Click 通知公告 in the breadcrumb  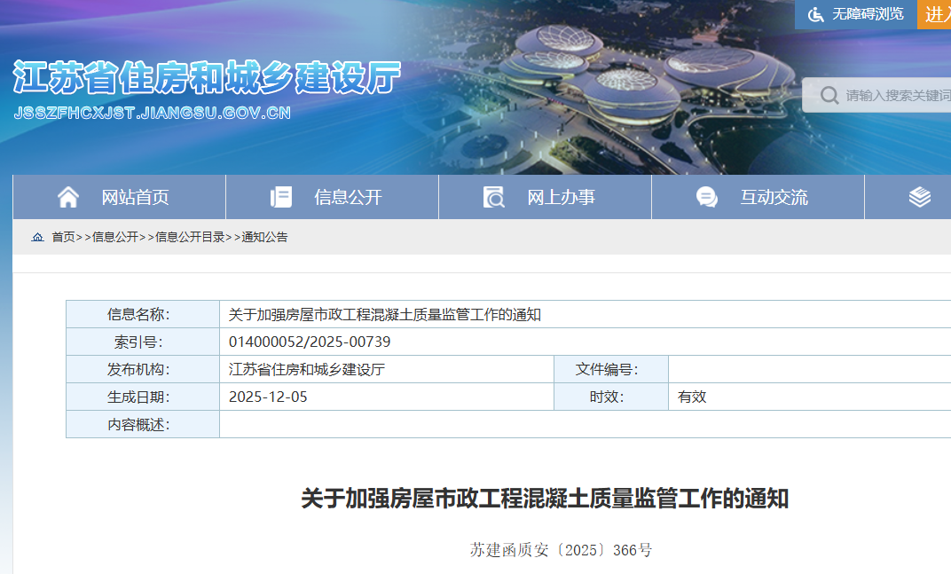(x=264, y=238)
